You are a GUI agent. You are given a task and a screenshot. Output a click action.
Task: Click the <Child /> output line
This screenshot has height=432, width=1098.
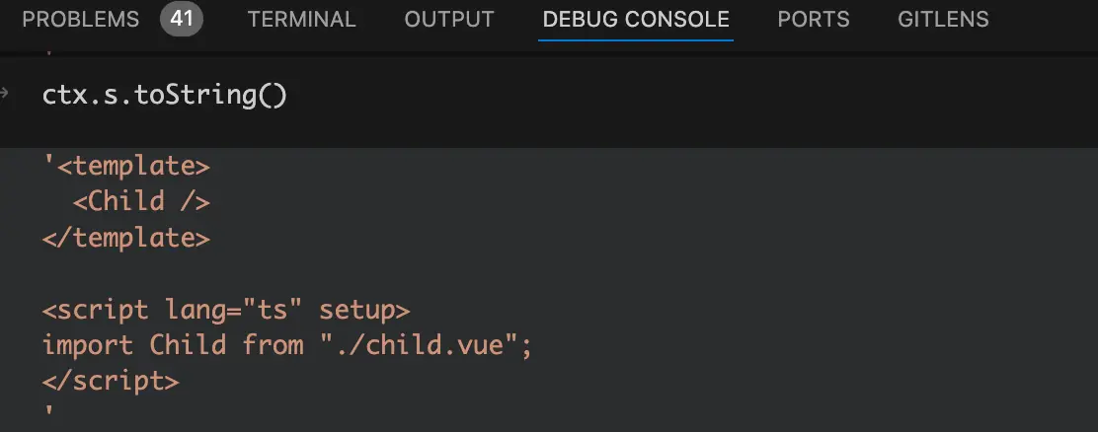point(141,201)
